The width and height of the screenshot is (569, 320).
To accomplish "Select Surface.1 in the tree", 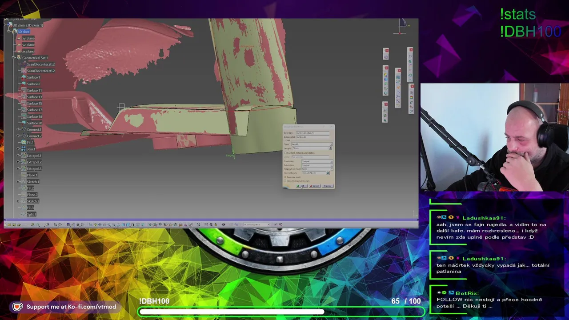I will [x=33, y=77].
